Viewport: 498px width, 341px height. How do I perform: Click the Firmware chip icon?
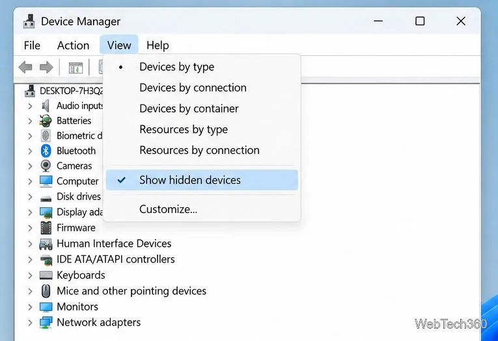coord(46,228)
